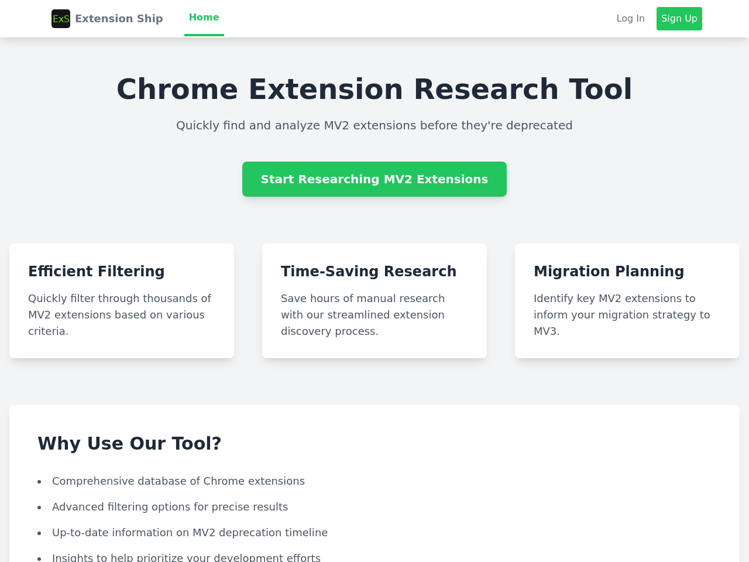Select the Migration Planning card title
749x562 pixels.
[x=609, y=271]
